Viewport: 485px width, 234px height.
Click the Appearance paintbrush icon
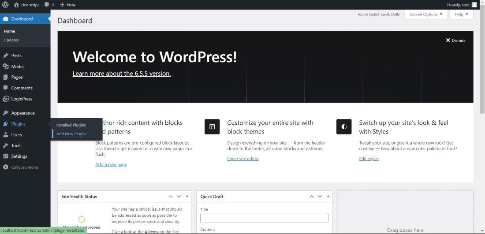point(6,113)
